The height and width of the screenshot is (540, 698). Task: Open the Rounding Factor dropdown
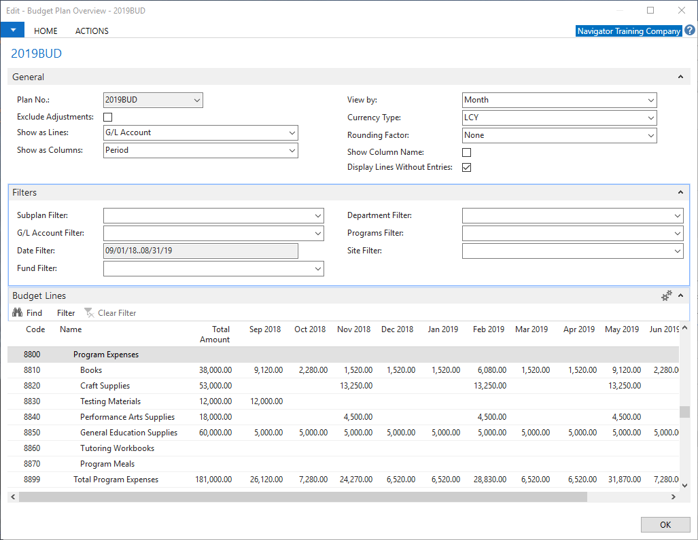click(x=650, y=136)
